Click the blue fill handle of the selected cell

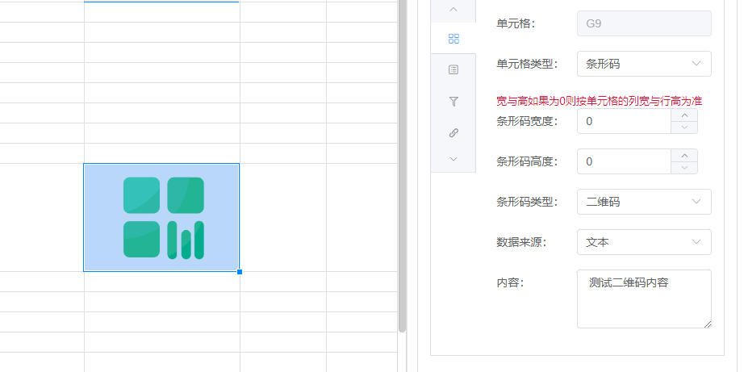click(x=240, y=272)
